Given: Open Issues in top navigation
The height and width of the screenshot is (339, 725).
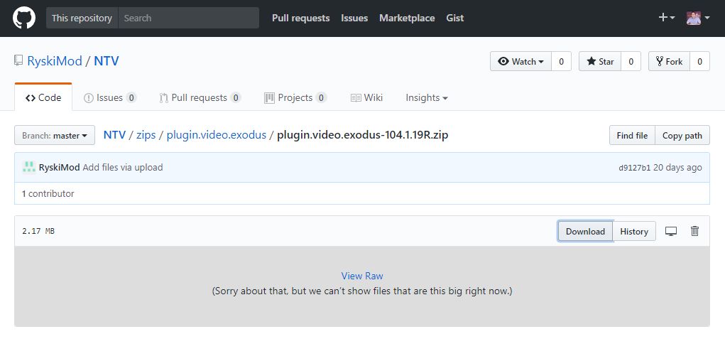Looking at the screenshot, I should (x=354, y=18).
